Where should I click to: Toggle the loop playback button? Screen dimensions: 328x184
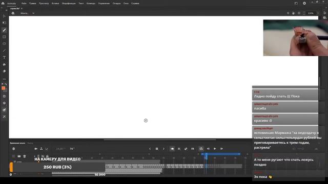(201, 149)
